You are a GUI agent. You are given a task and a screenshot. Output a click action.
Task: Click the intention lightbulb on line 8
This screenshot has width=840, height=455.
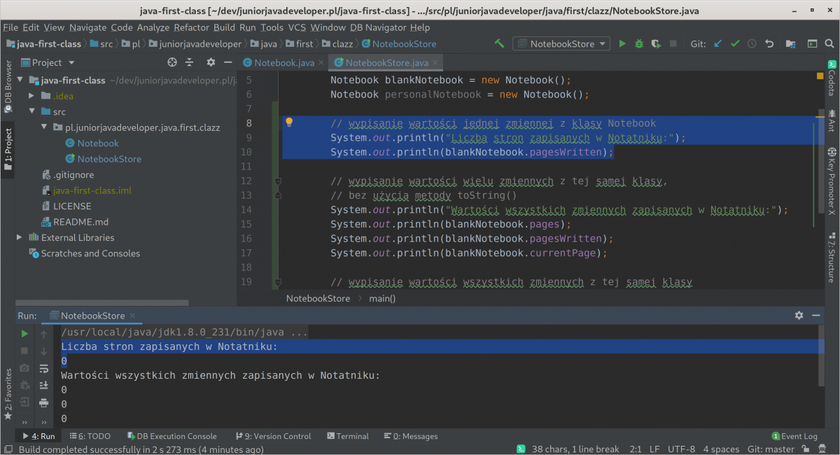[x=288, y=122]
